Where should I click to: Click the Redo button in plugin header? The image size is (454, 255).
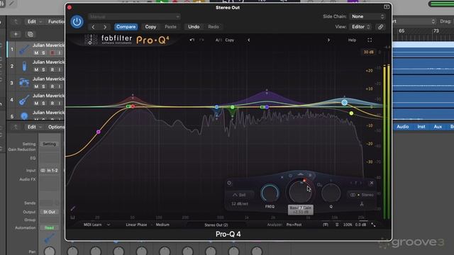pyautogui.click(x=214, y=27)
